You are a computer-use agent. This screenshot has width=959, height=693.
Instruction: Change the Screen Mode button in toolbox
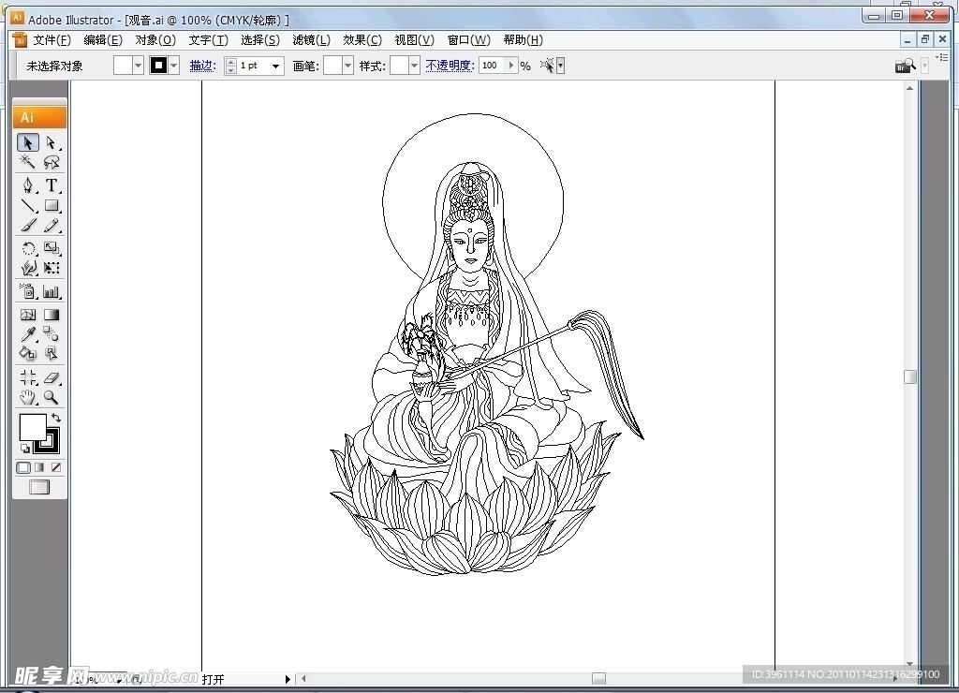click(x=39, y=488)
